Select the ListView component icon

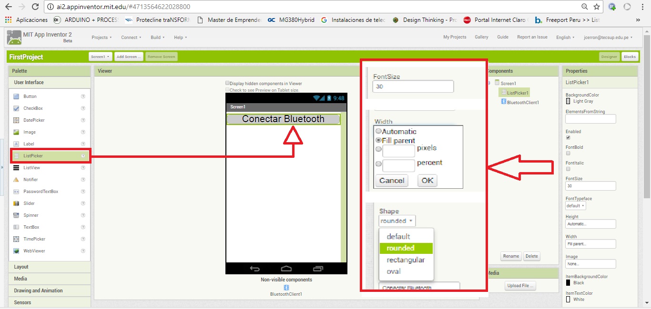[x=16, y=168]
